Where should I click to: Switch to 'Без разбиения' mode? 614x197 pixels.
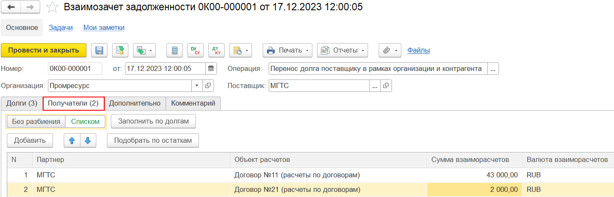[36, 121]
